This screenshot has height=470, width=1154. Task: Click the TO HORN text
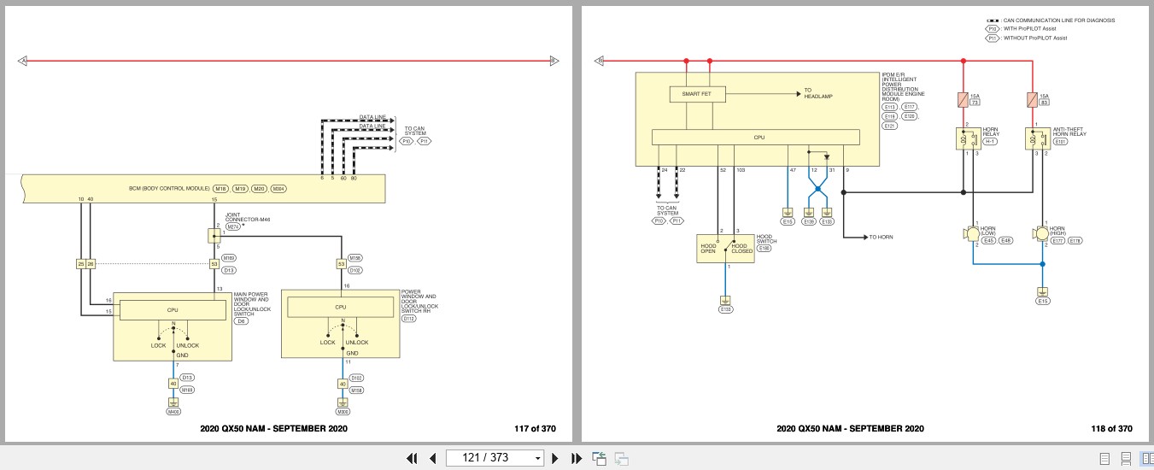[x=881, y=237]
